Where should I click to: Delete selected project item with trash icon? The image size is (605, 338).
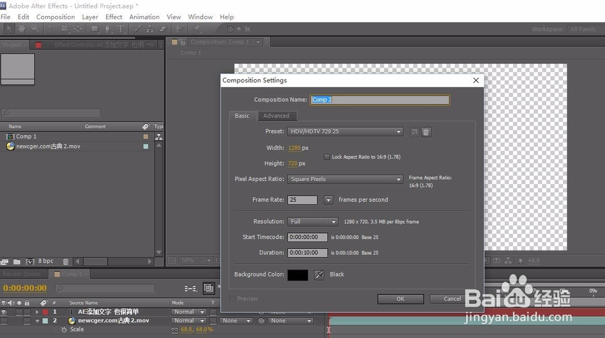(x=65, y=261)
